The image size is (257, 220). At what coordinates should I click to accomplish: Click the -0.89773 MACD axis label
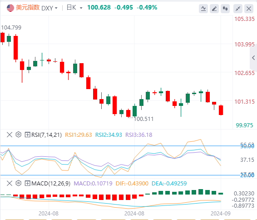243,206
